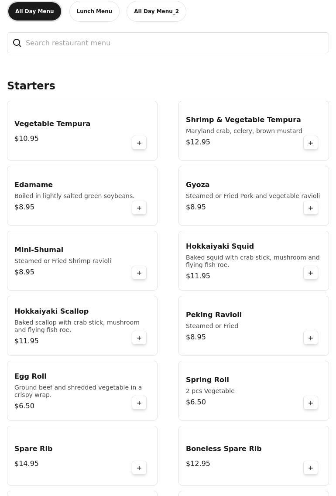Open the Hokkaiyaki Squid item title
Viewport: 336px width, 496px height.
click(x=219, y=246)
